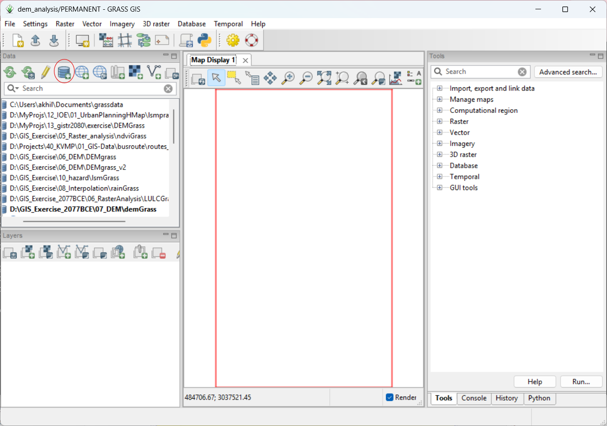Image resolution: width=607 pixels, height=426 pixels.
Task: Select the Pan tool in map toolbar
Action: pyautogui.click(x=270, y=78)
